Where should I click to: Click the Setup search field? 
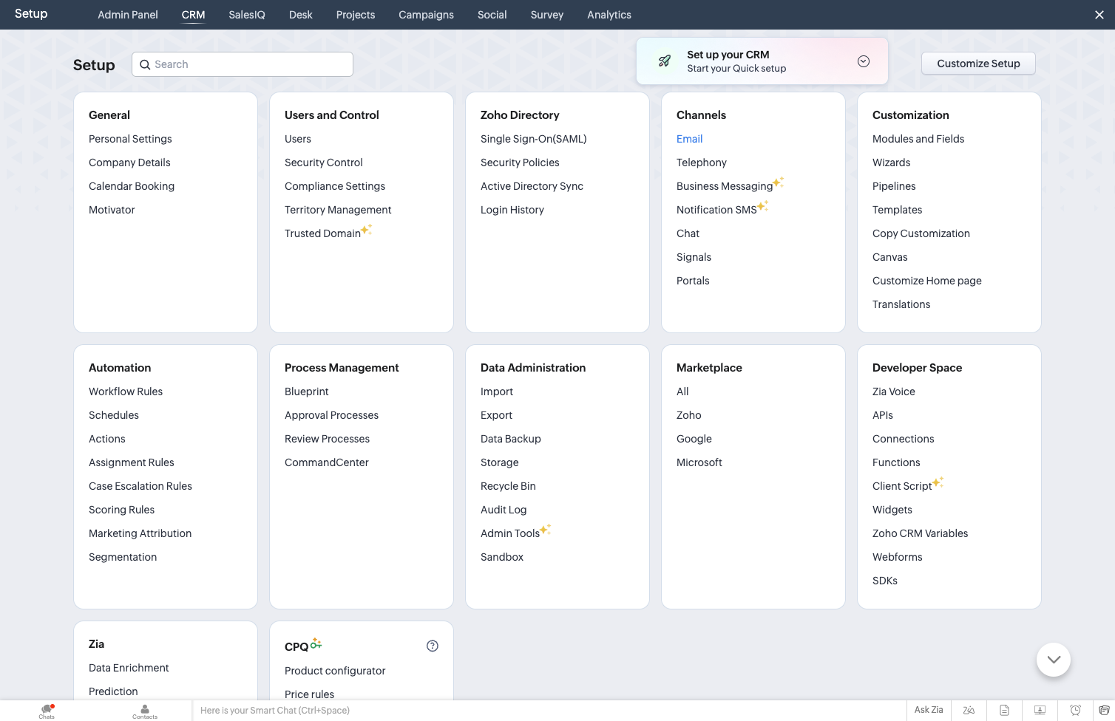[x=243, y=64]
